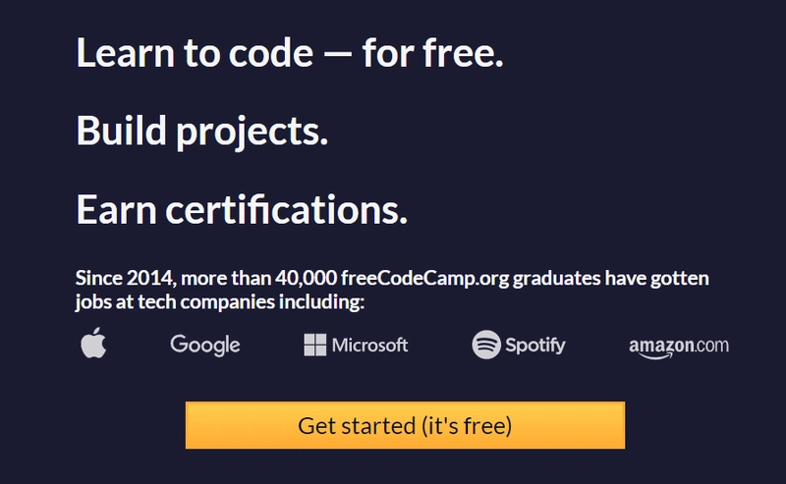Click the Spotify circular sound-wave icon
This screenshot has height=484, width=786.
pos(486,345)
